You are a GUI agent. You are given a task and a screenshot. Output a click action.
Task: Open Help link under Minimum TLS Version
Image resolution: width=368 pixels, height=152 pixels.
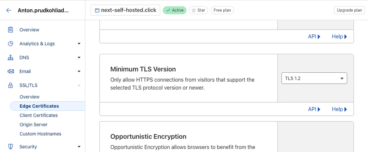pyautogui.click(x=339, y=109)
